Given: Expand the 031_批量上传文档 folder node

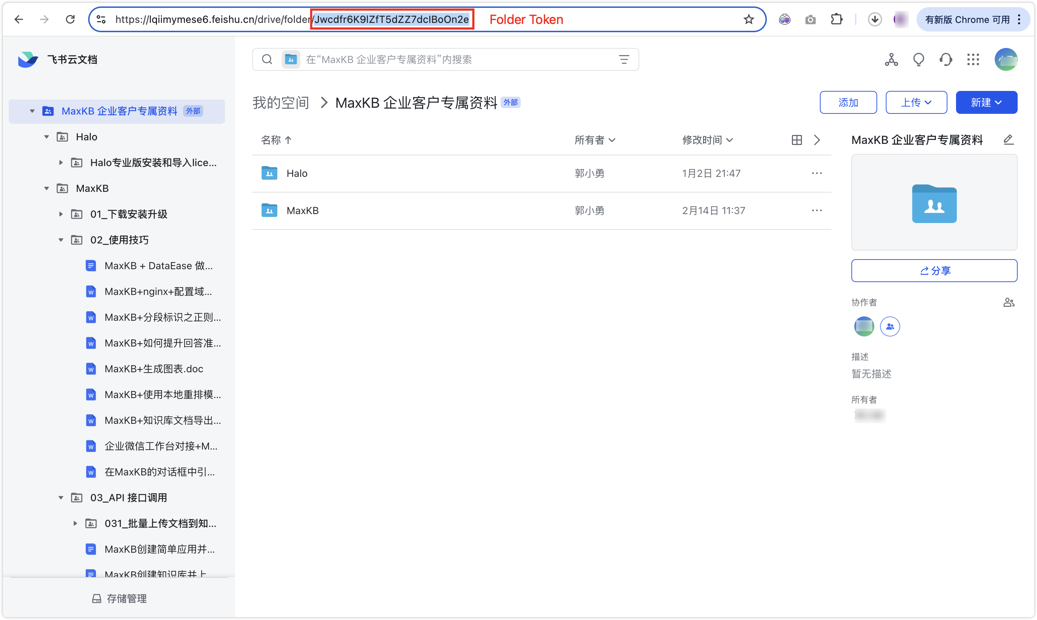Looking at the screenshot, I should pyautogui.click(x=75, y=523).
